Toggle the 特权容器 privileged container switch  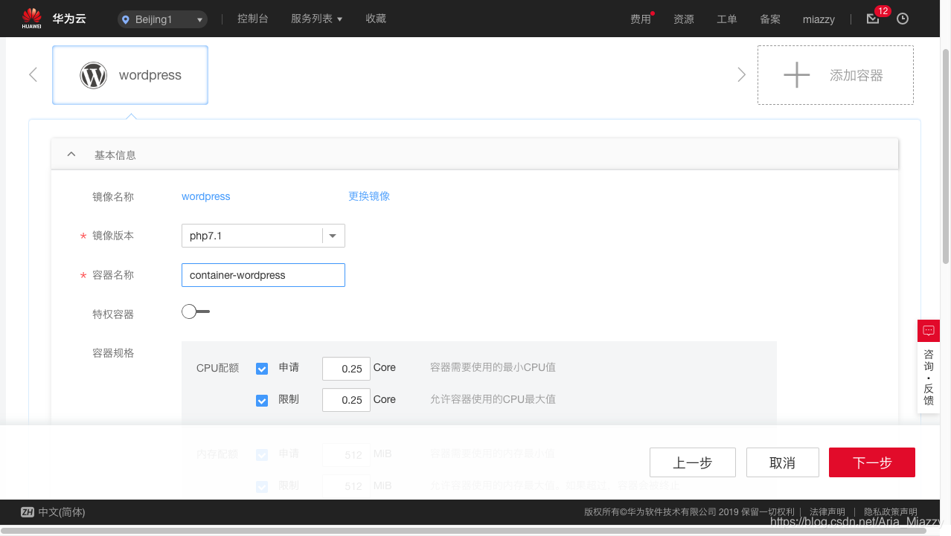click(196, 311)
